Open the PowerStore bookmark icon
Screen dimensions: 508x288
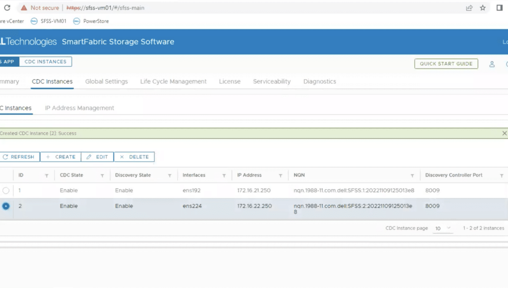[76, 21]
